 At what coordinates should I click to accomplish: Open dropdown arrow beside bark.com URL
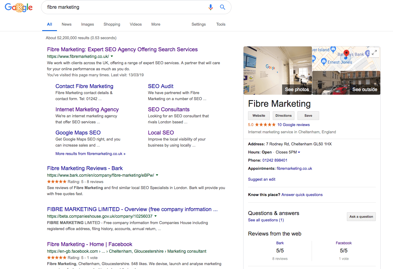coord(157,175)
